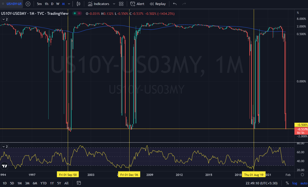308x187 pixels.
Task: Select the D daily timeframe
Action: point(52,4)
